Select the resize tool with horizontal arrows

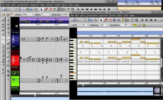click(x=118, y=20)
